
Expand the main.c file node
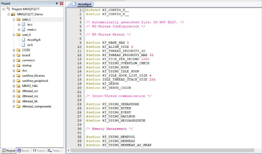tap(19, 30)
